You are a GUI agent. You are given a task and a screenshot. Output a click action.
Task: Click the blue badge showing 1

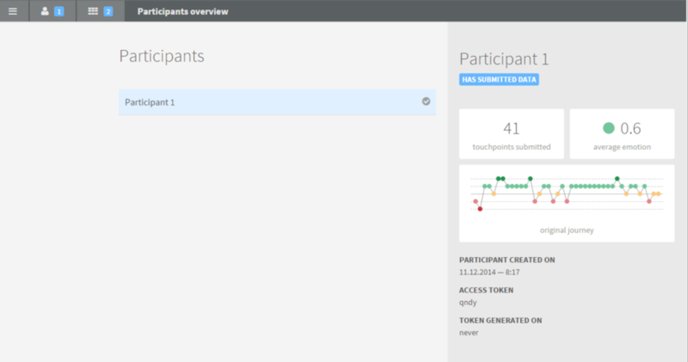click(59, 11)
